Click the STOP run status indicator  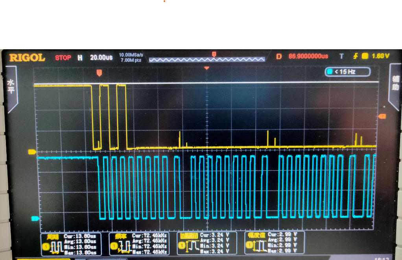tap(63, 58)
